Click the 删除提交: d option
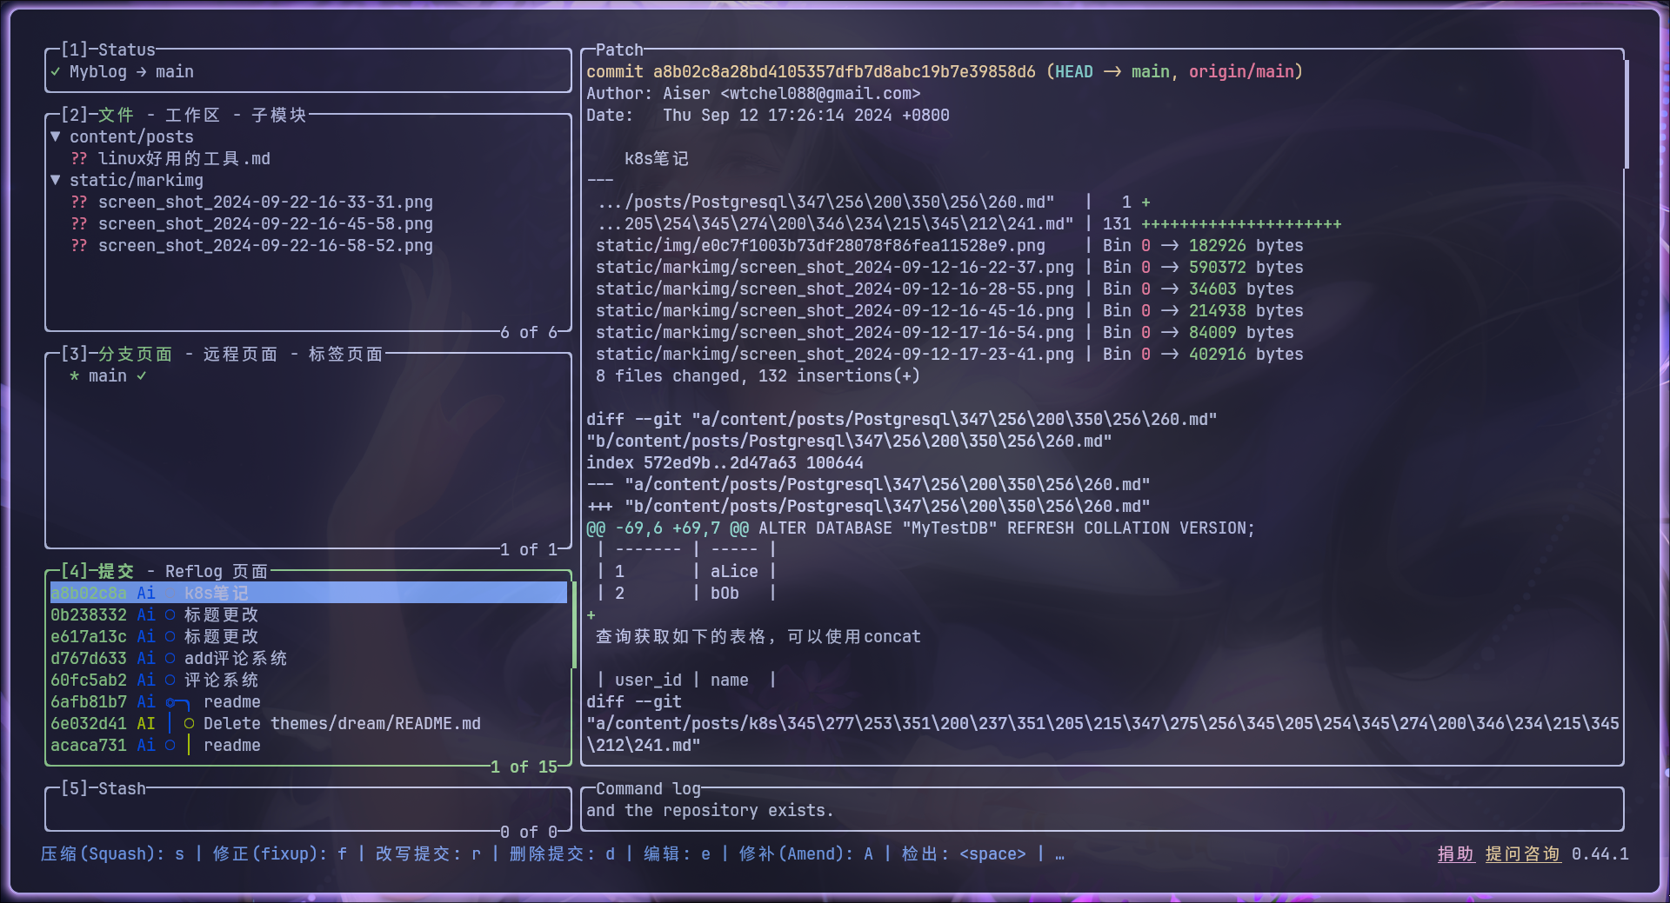 pyautogui.click(x=562, y=853)
